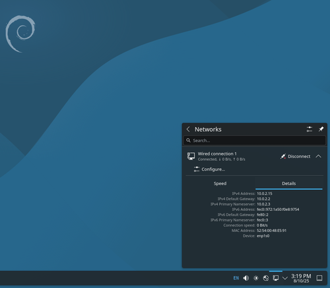Image resolution: width=330 pixels, height=288 pixels.
Task: Select device name enp1s0
Action: (263, 236)
